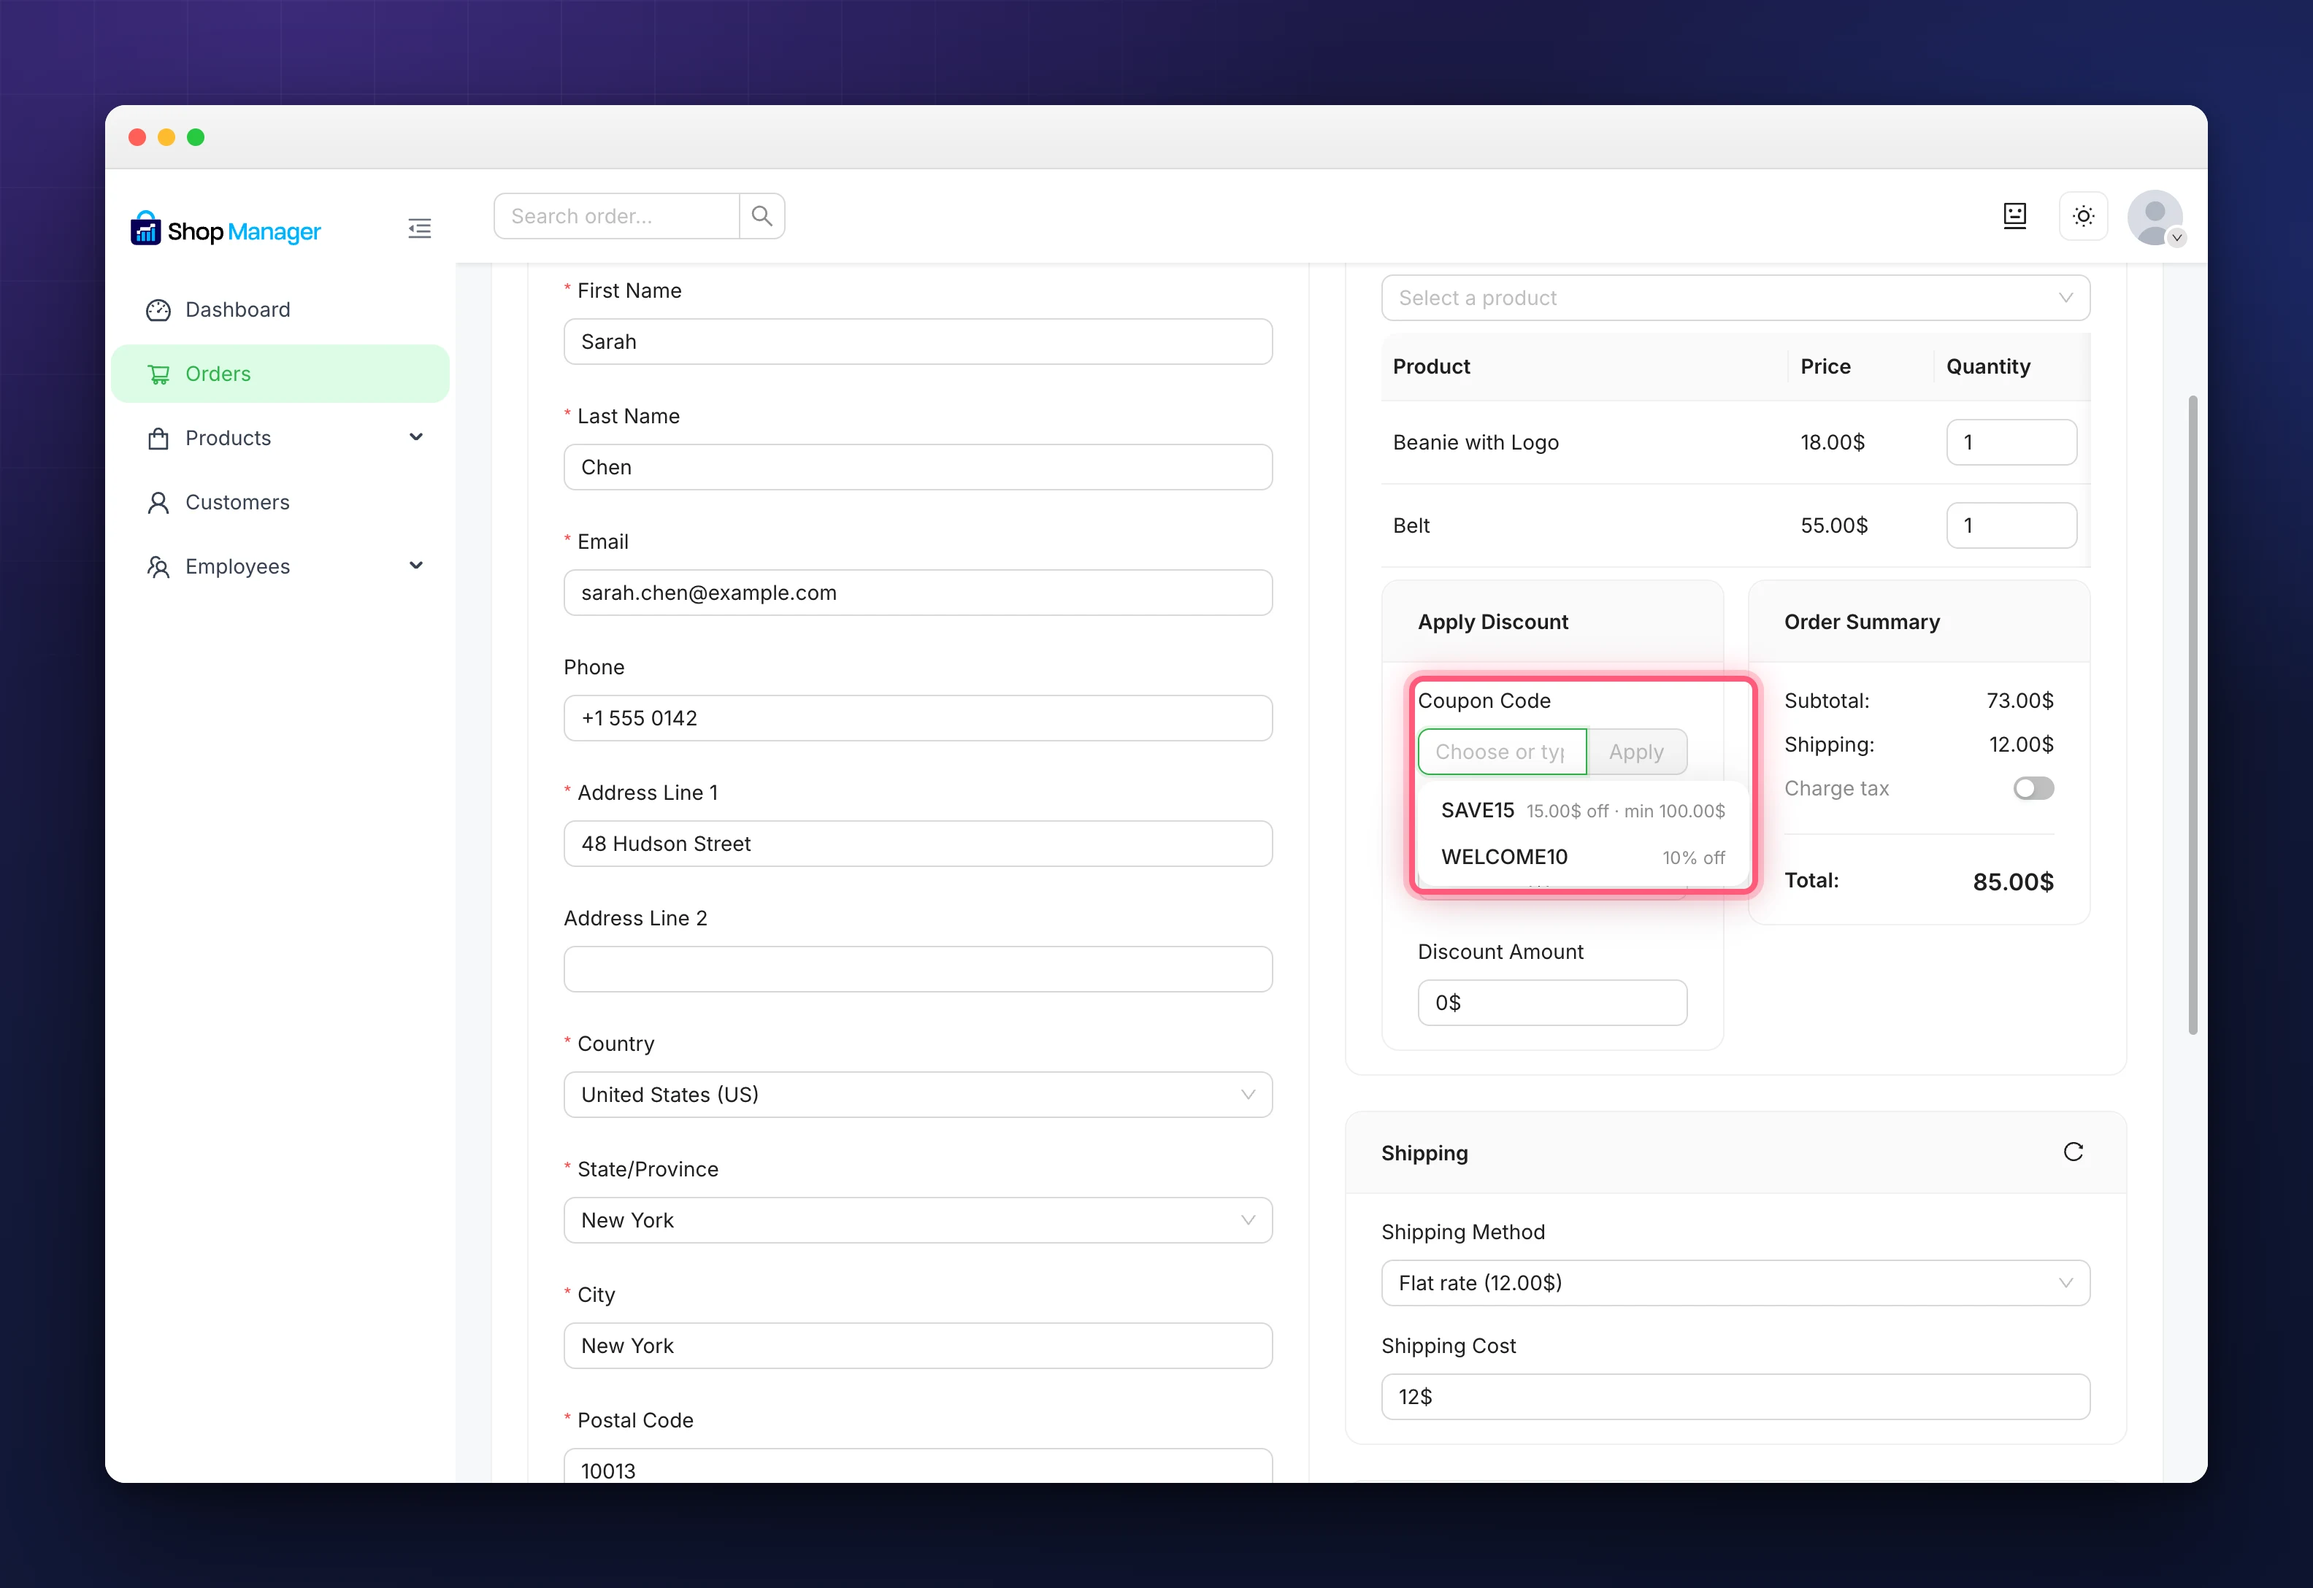Click the Last Name field
2313x1588 pixels.
[918, 466]
